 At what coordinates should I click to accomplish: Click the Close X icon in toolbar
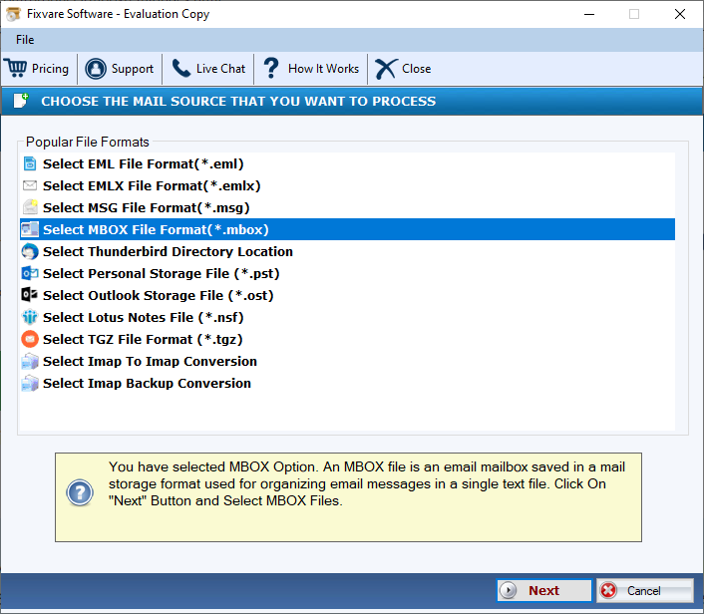(384, 69)
